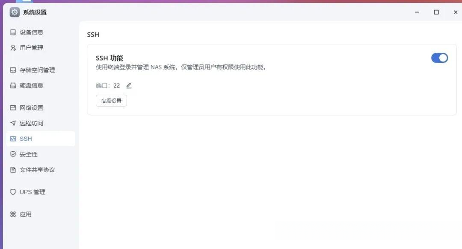Click the 安全性 shield icon
Image resolution: width=462 pixels, height=249 pixels.
click(x=13, y=154)
